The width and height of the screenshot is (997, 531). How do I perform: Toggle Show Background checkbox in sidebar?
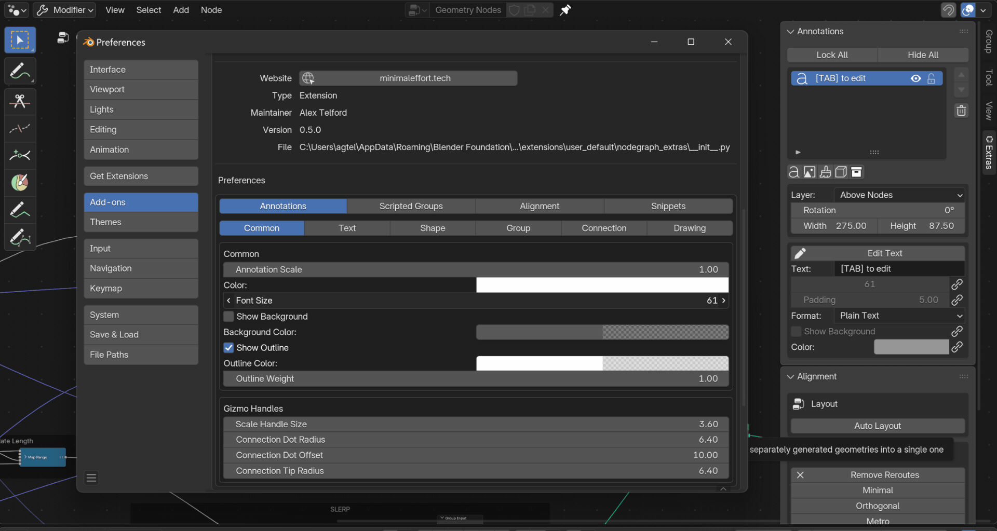796,331
